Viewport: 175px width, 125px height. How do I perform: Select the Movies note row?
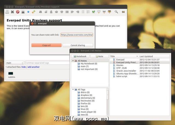[x=139, y=65]
